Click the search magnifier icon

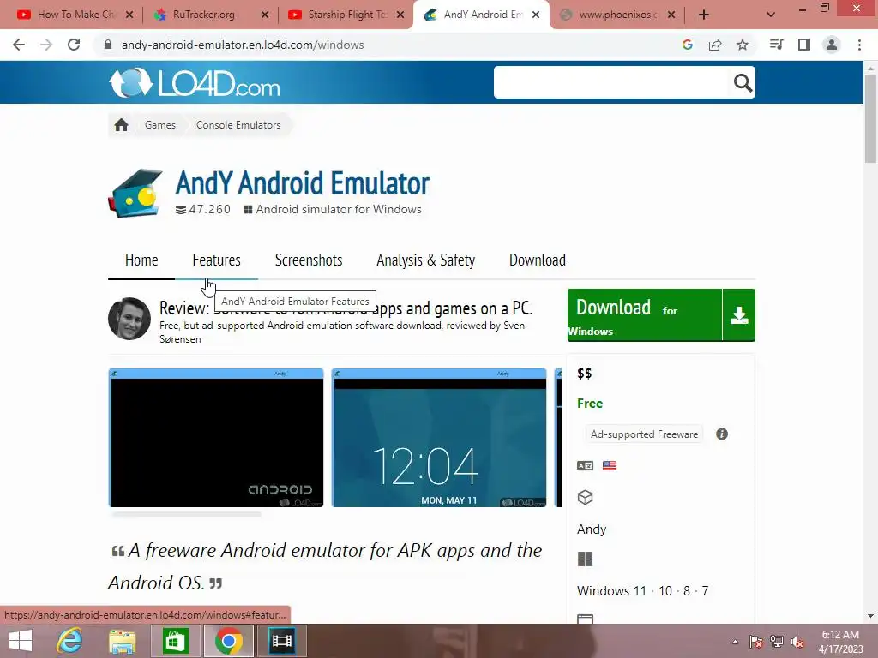click(x=743, y=83)
